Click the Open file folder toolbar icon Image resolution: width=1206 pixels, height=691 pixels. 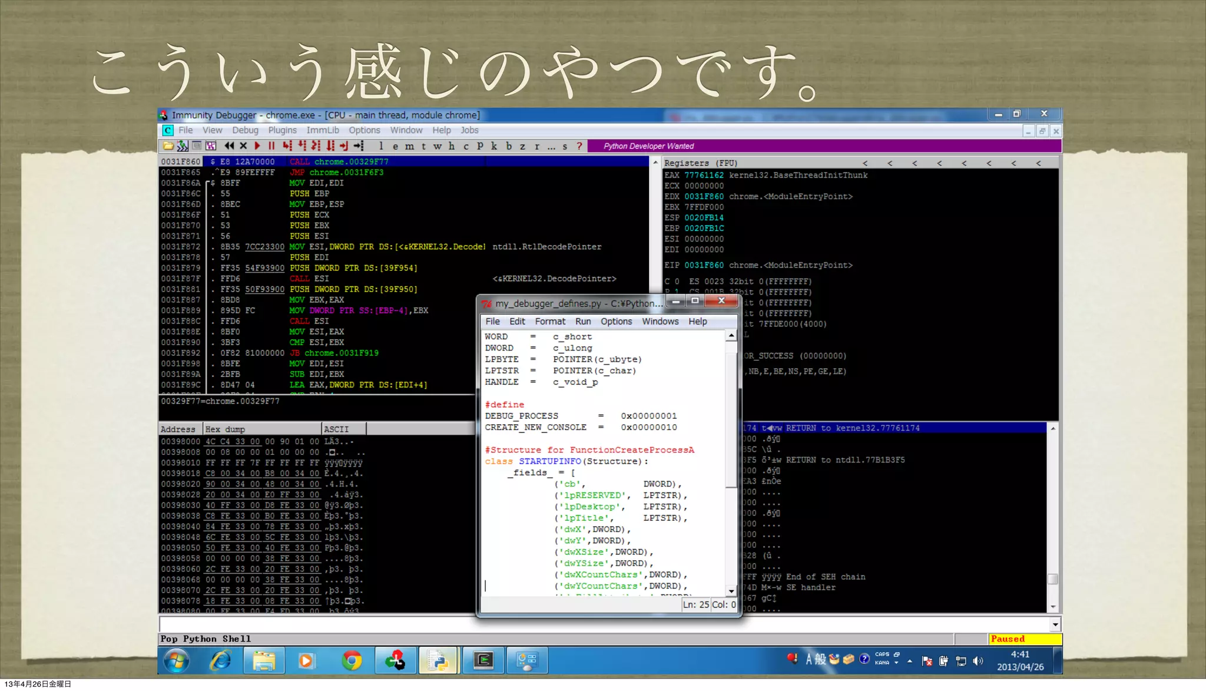tap(168, 146)
